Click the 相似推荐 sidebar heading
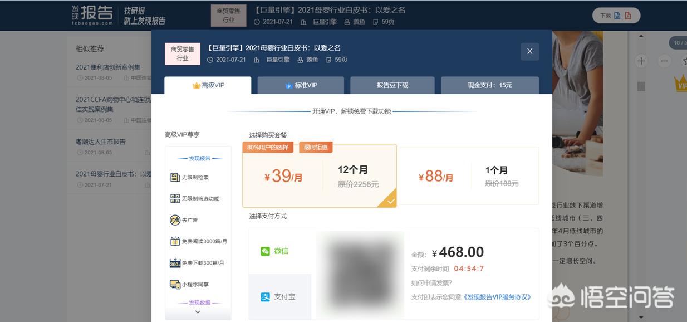The height and width of the screenshot is (322, 687). 90,49
